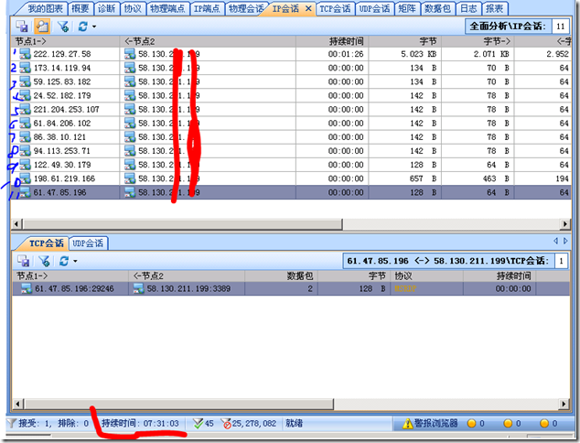This screenshot has height=443, width=580.
Task: Click the rejected packets icon showing 25,278,082
Action: (x=226, y=424)
